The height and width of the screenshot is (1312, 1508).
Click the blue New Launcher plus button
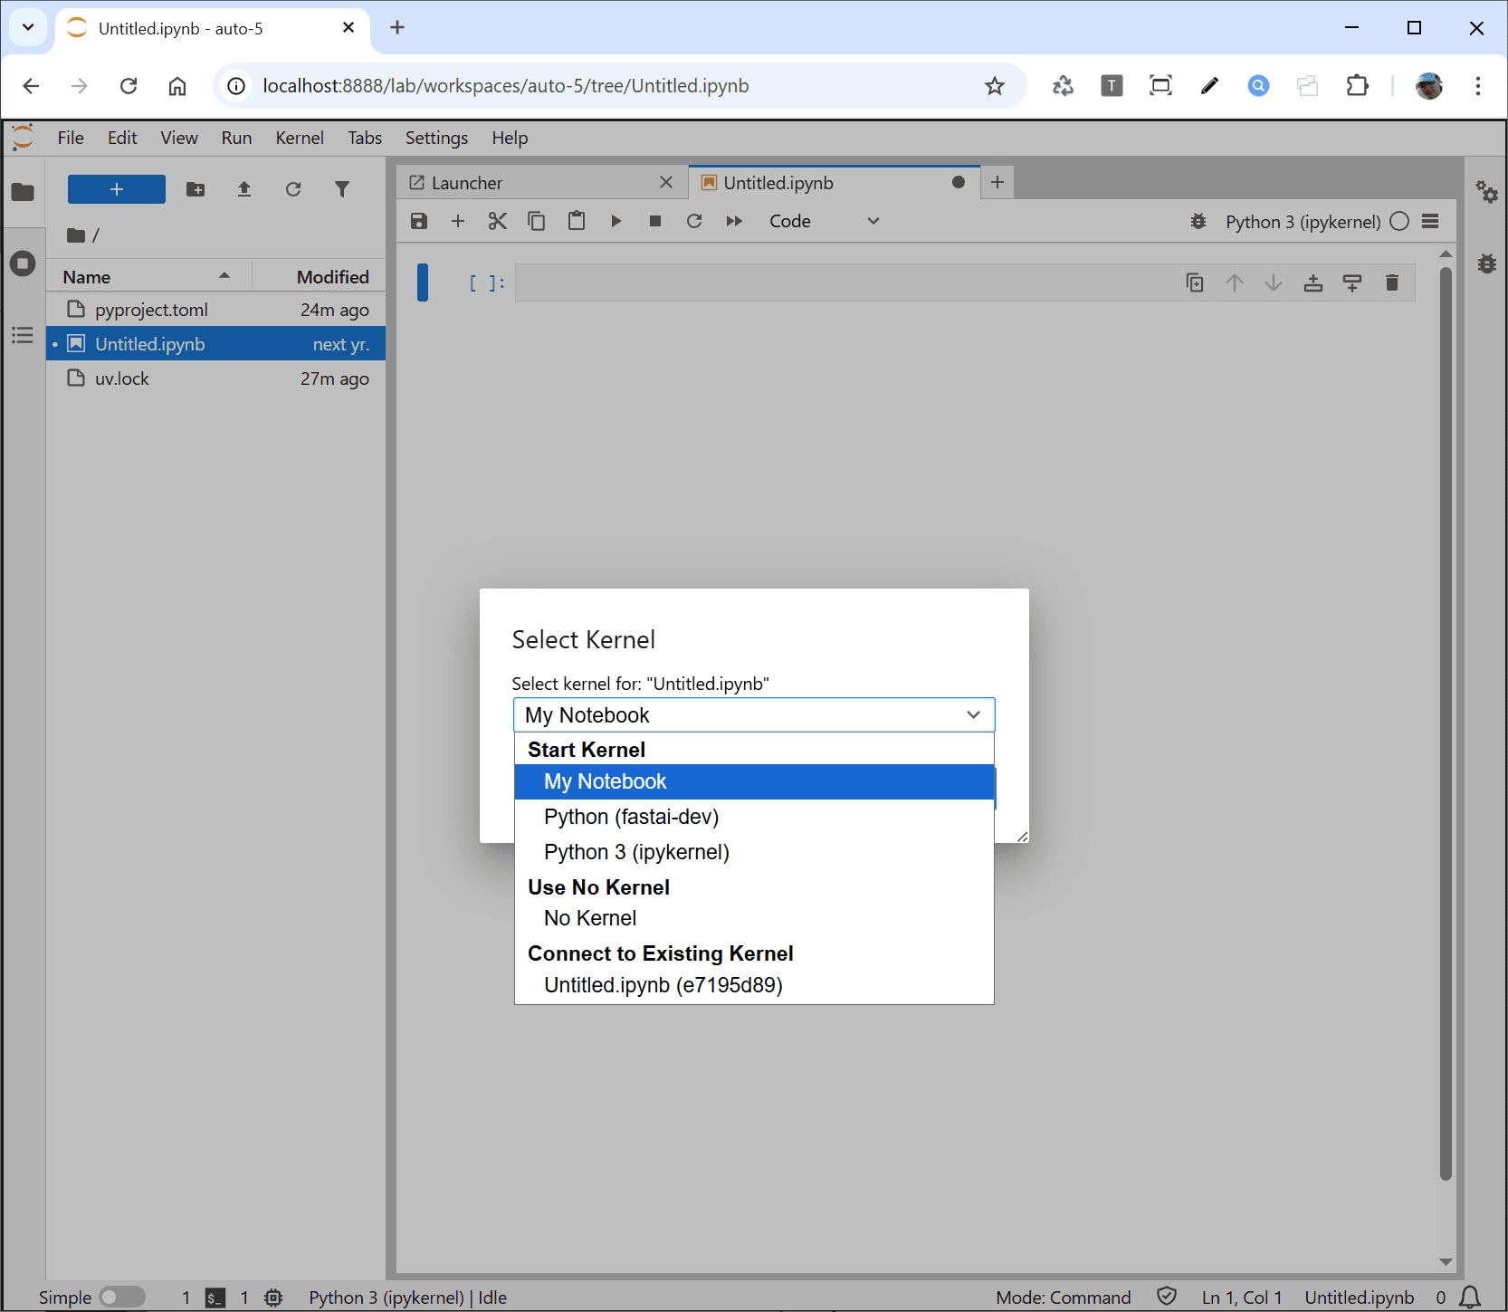tap(117, 189)
